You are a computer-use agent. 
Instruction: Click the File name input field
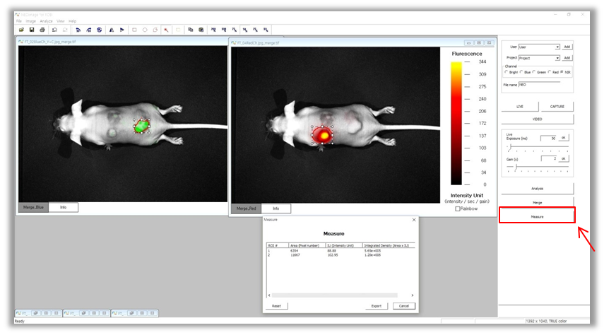(539, 84)
